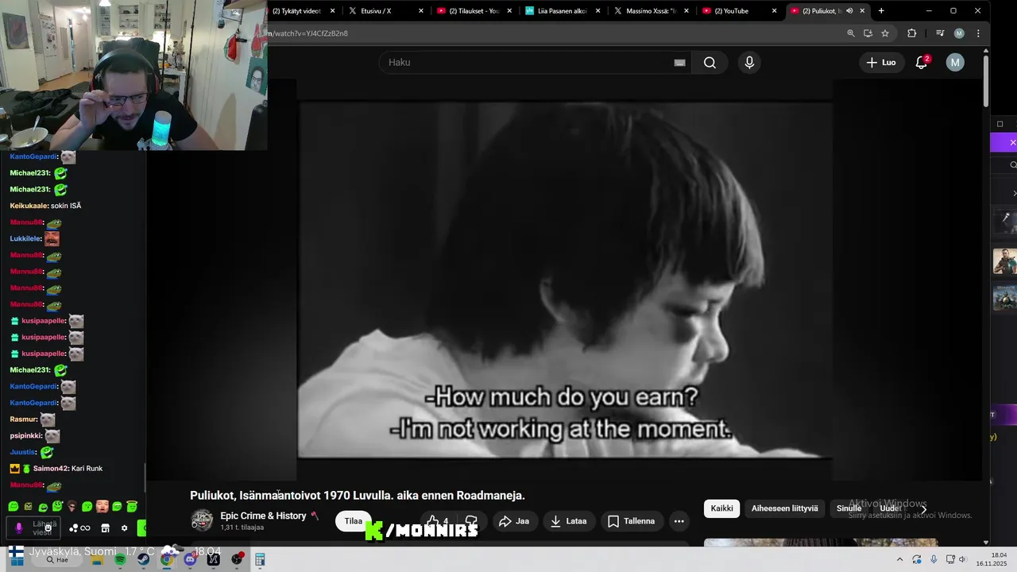
Task: Bookmark this page with the star icon
Action: (x=885, y=33)
